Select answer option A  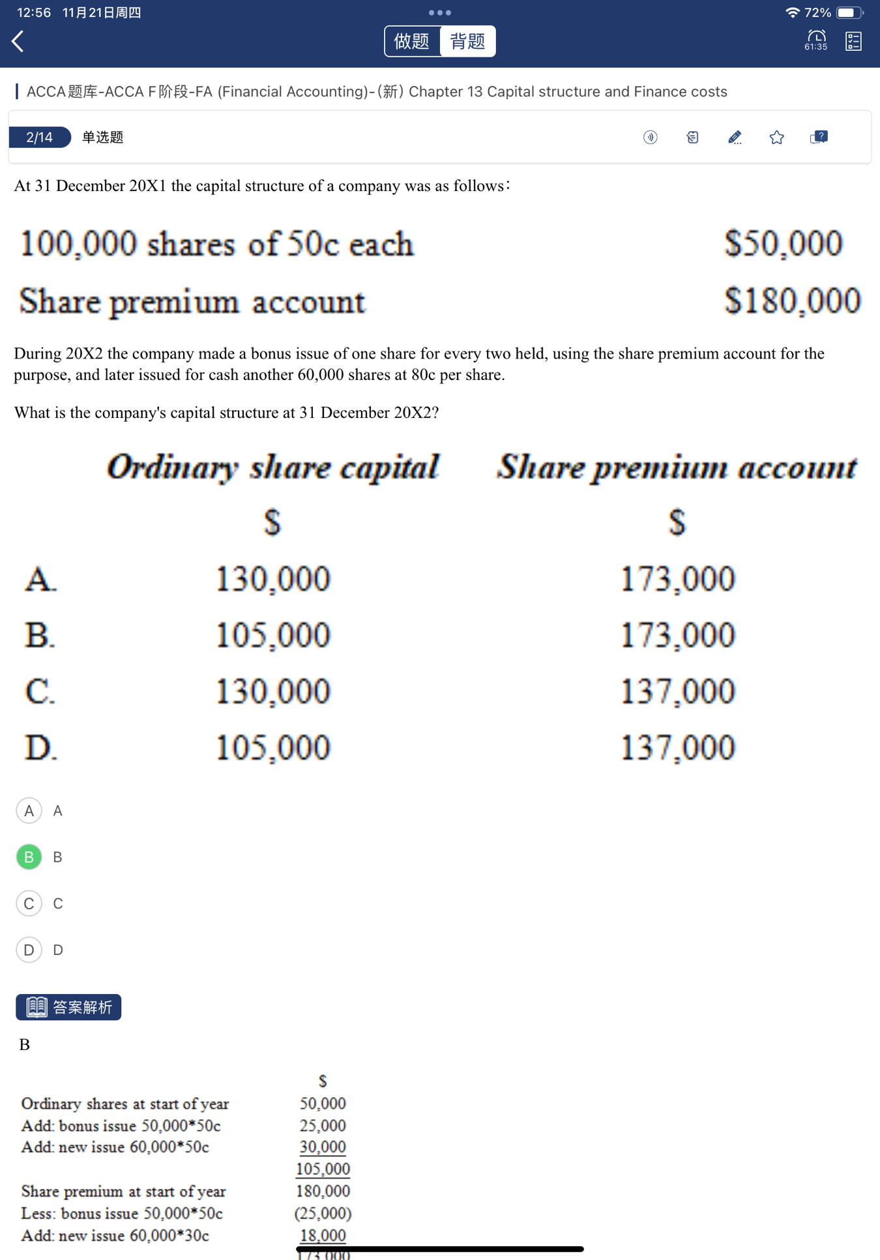[x=29, y=810]
